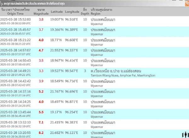Click the magnitude 3.3 earthquake value
This screenshot has height=138, width=189.
point(41,71)
